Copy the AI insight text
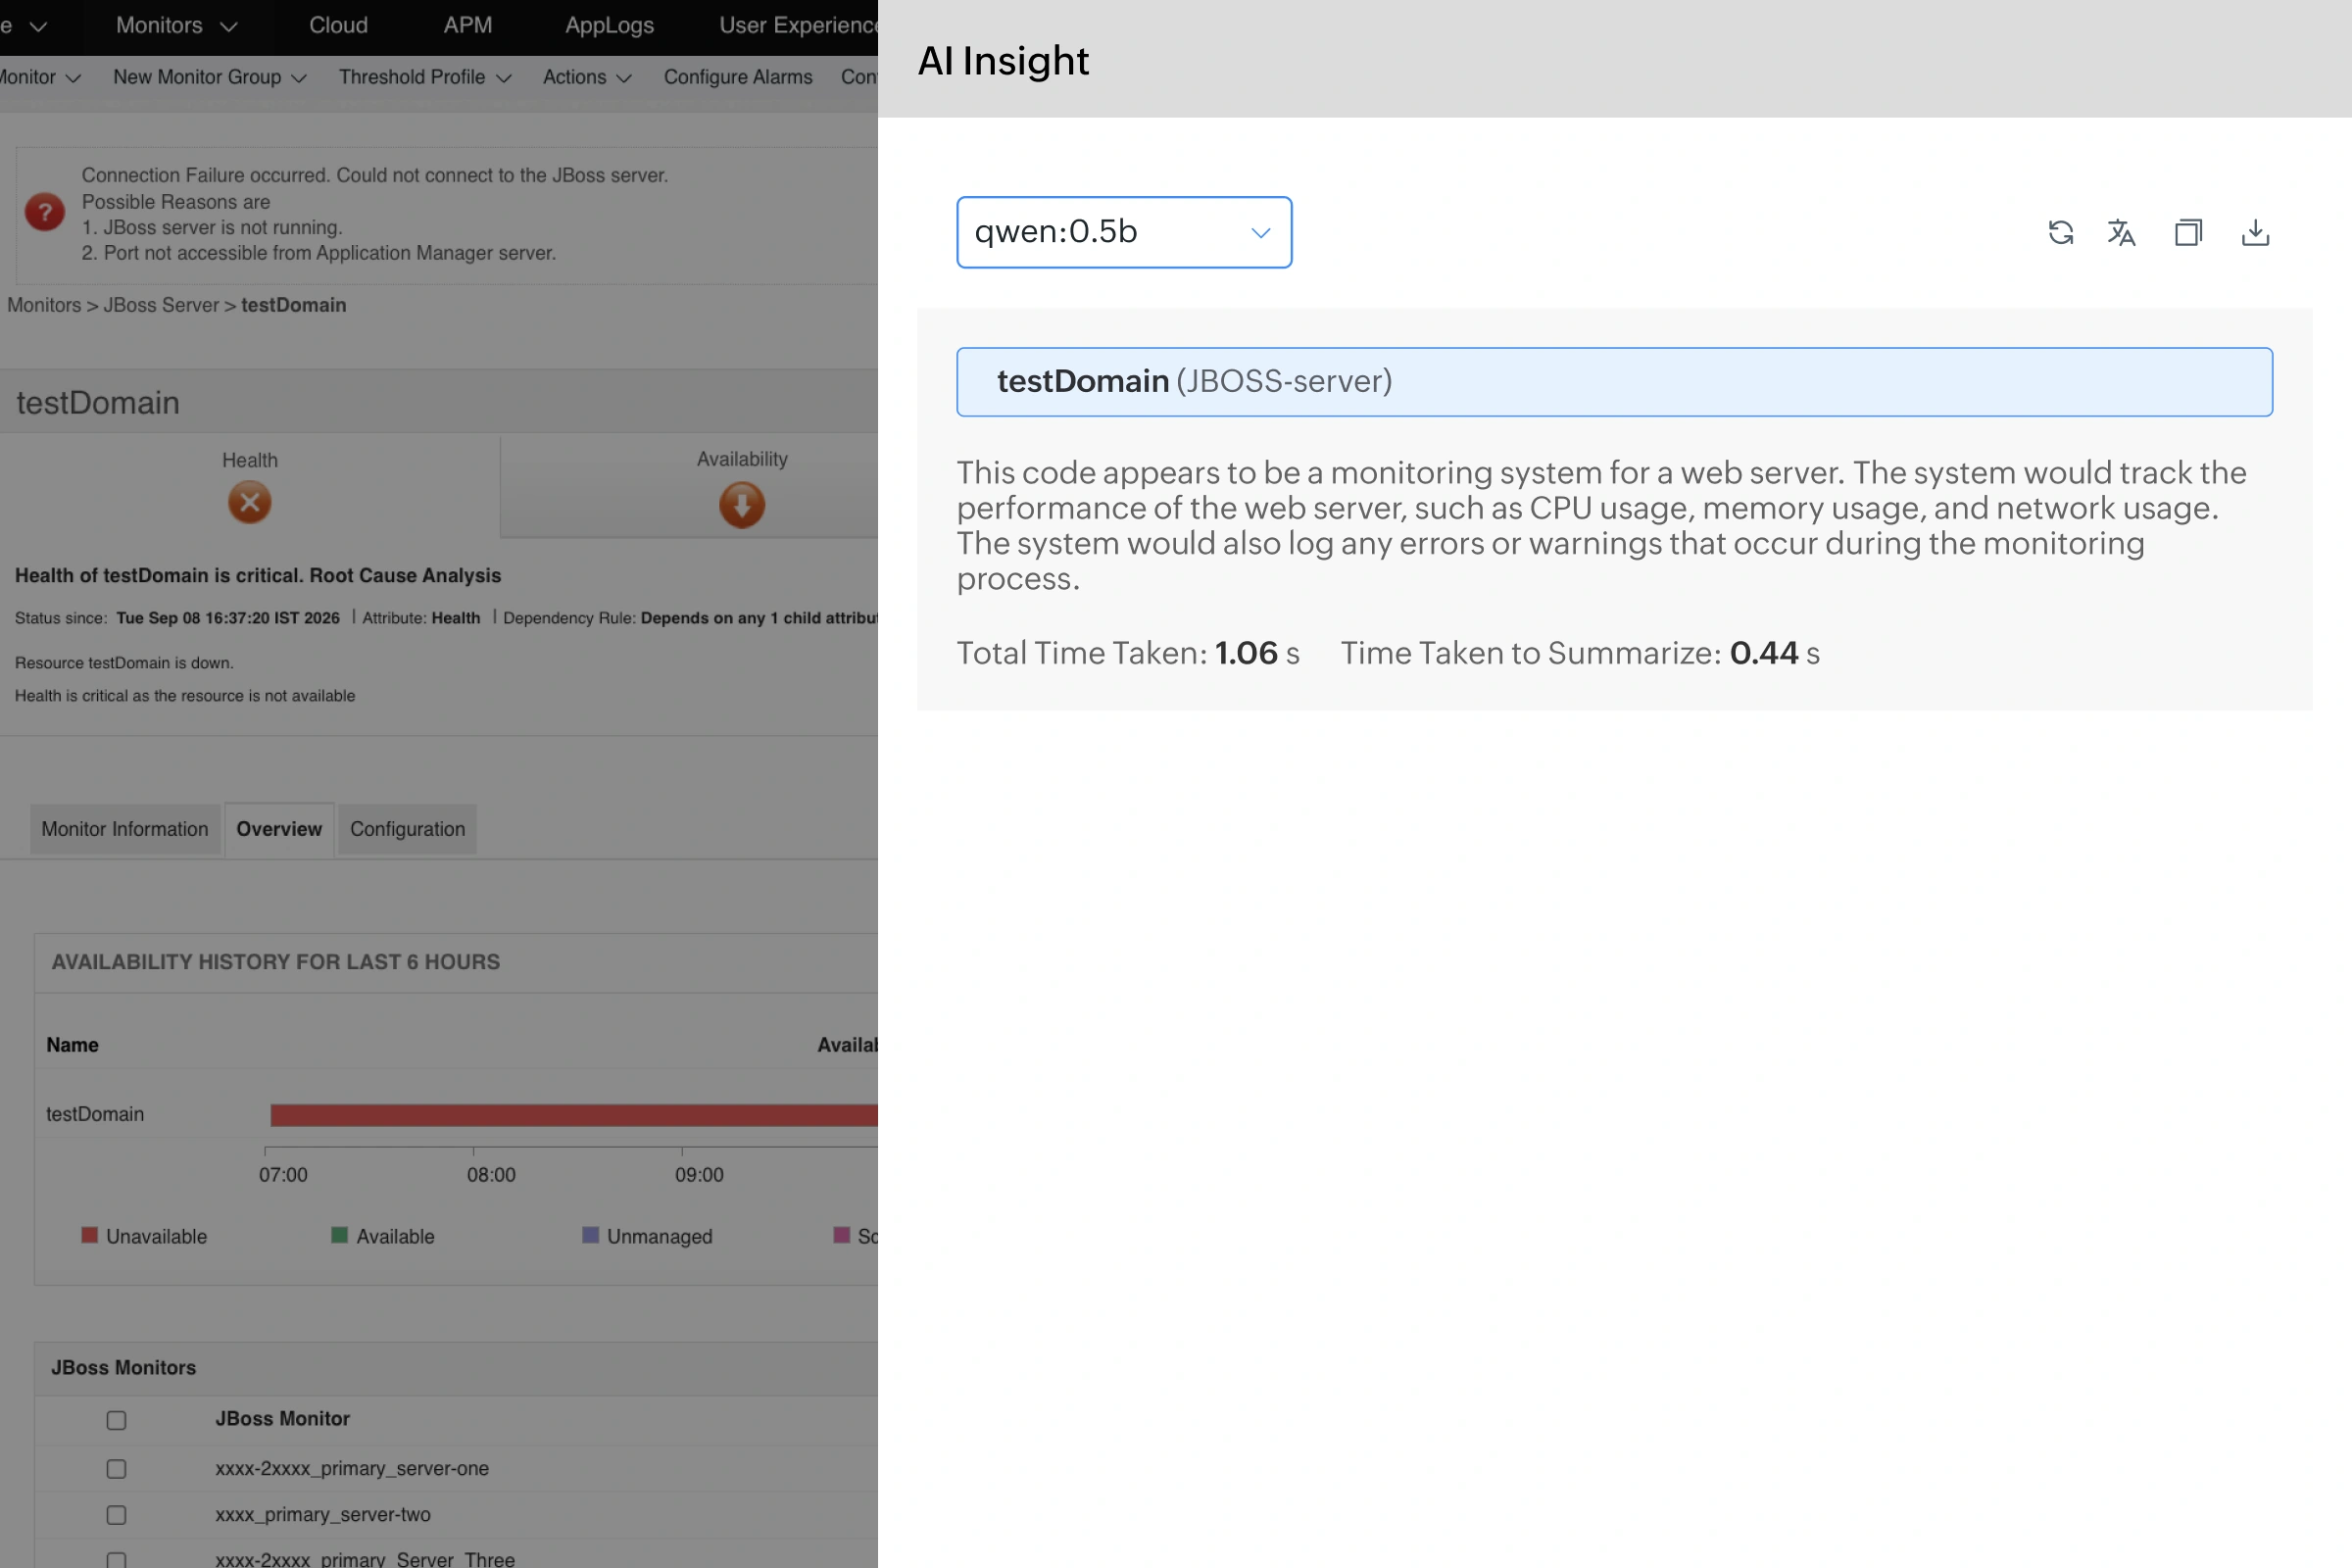 point(2188,233)
